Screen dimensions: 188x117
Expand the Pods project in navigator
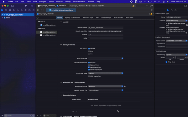click(2, 18)
